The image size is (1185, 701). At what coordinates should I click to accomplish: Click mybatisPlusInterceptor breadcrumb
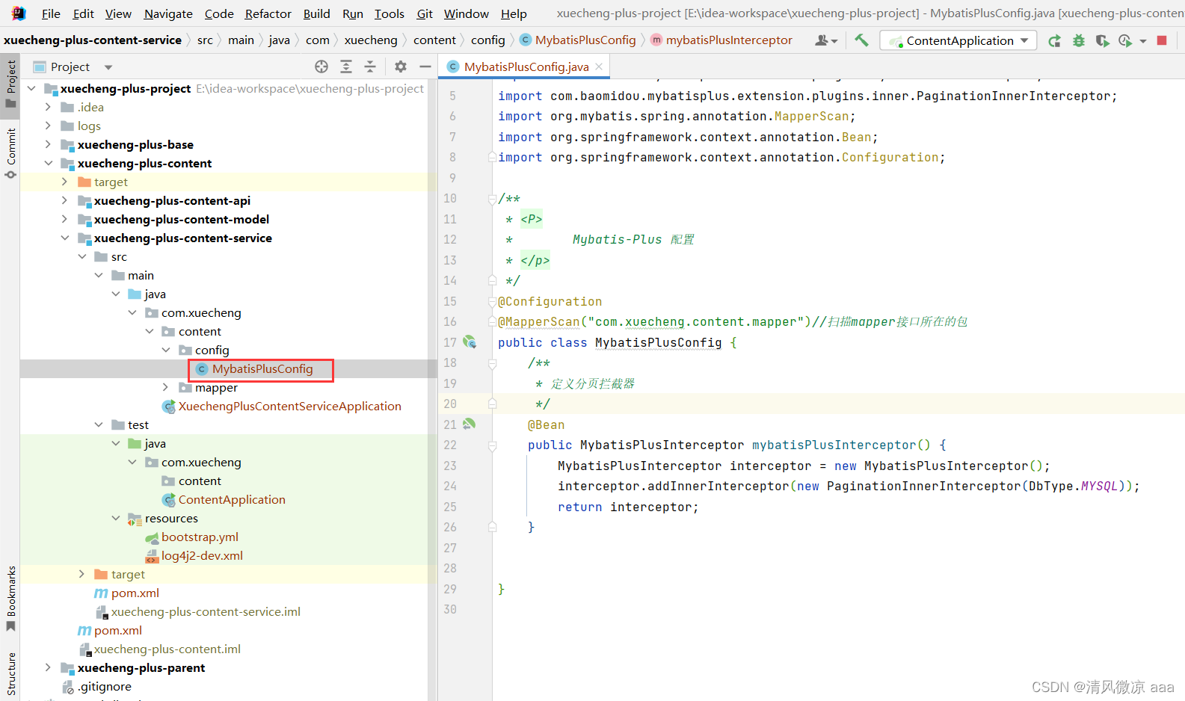(x=721, y=40)
